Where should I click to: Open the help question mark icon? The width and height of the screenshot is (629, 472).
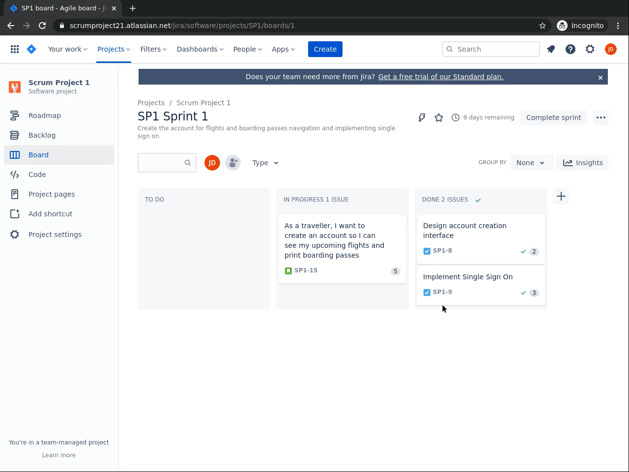(x=571, y=49)
